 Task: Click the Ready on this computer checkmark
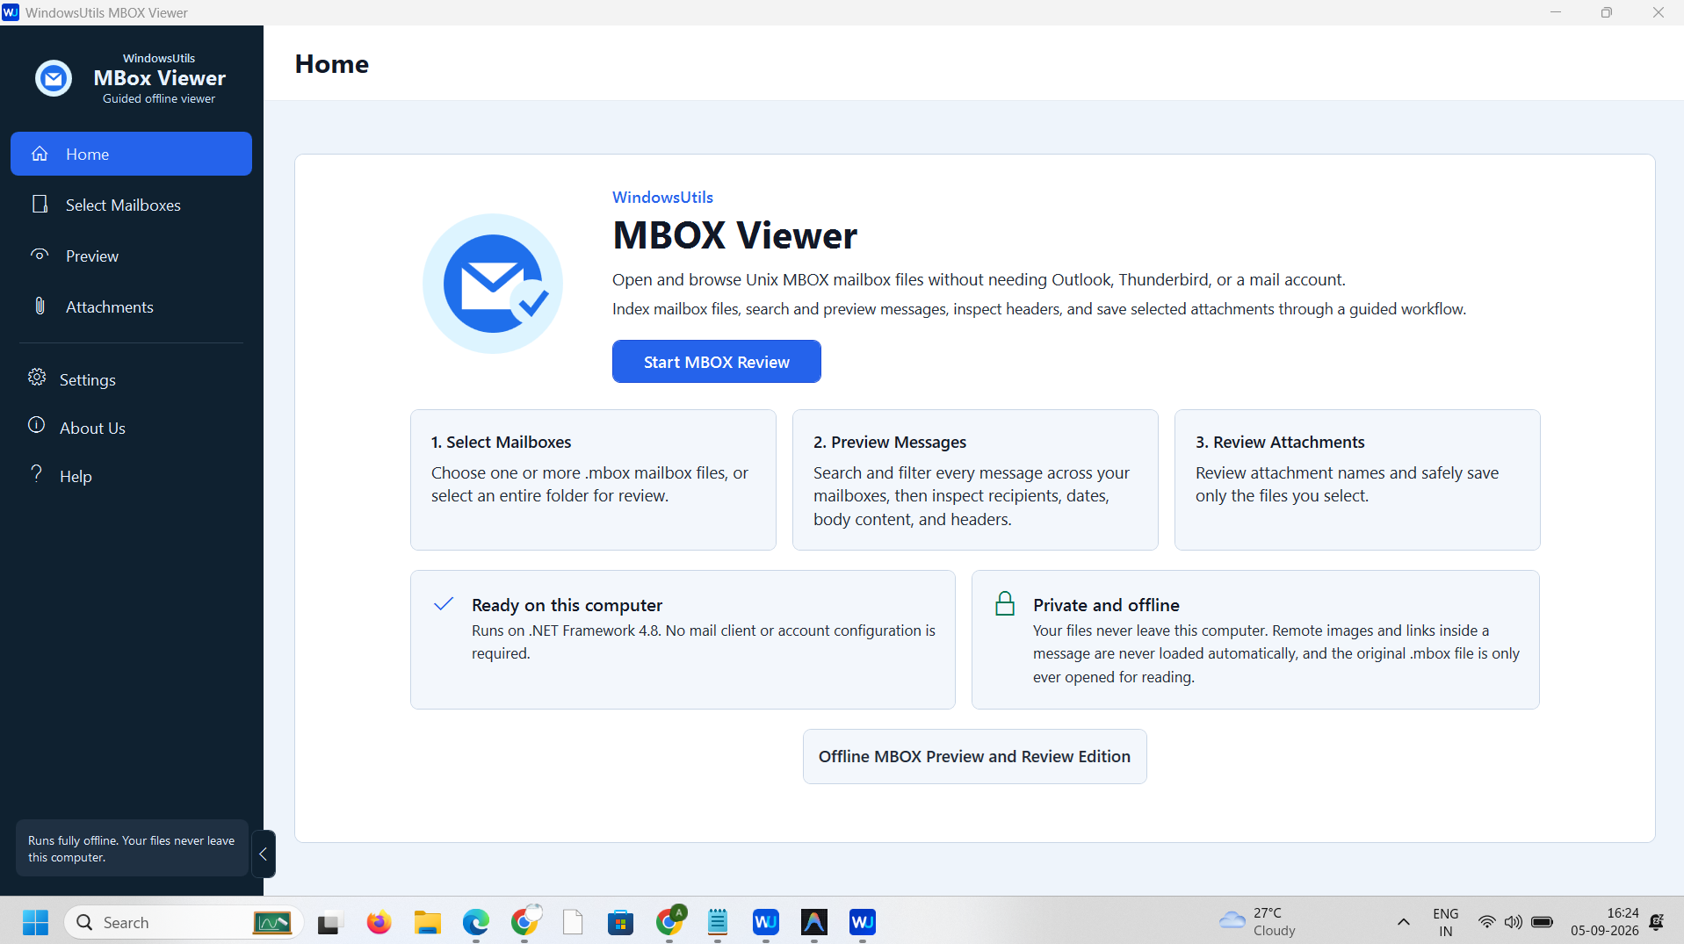coord(444,604)
